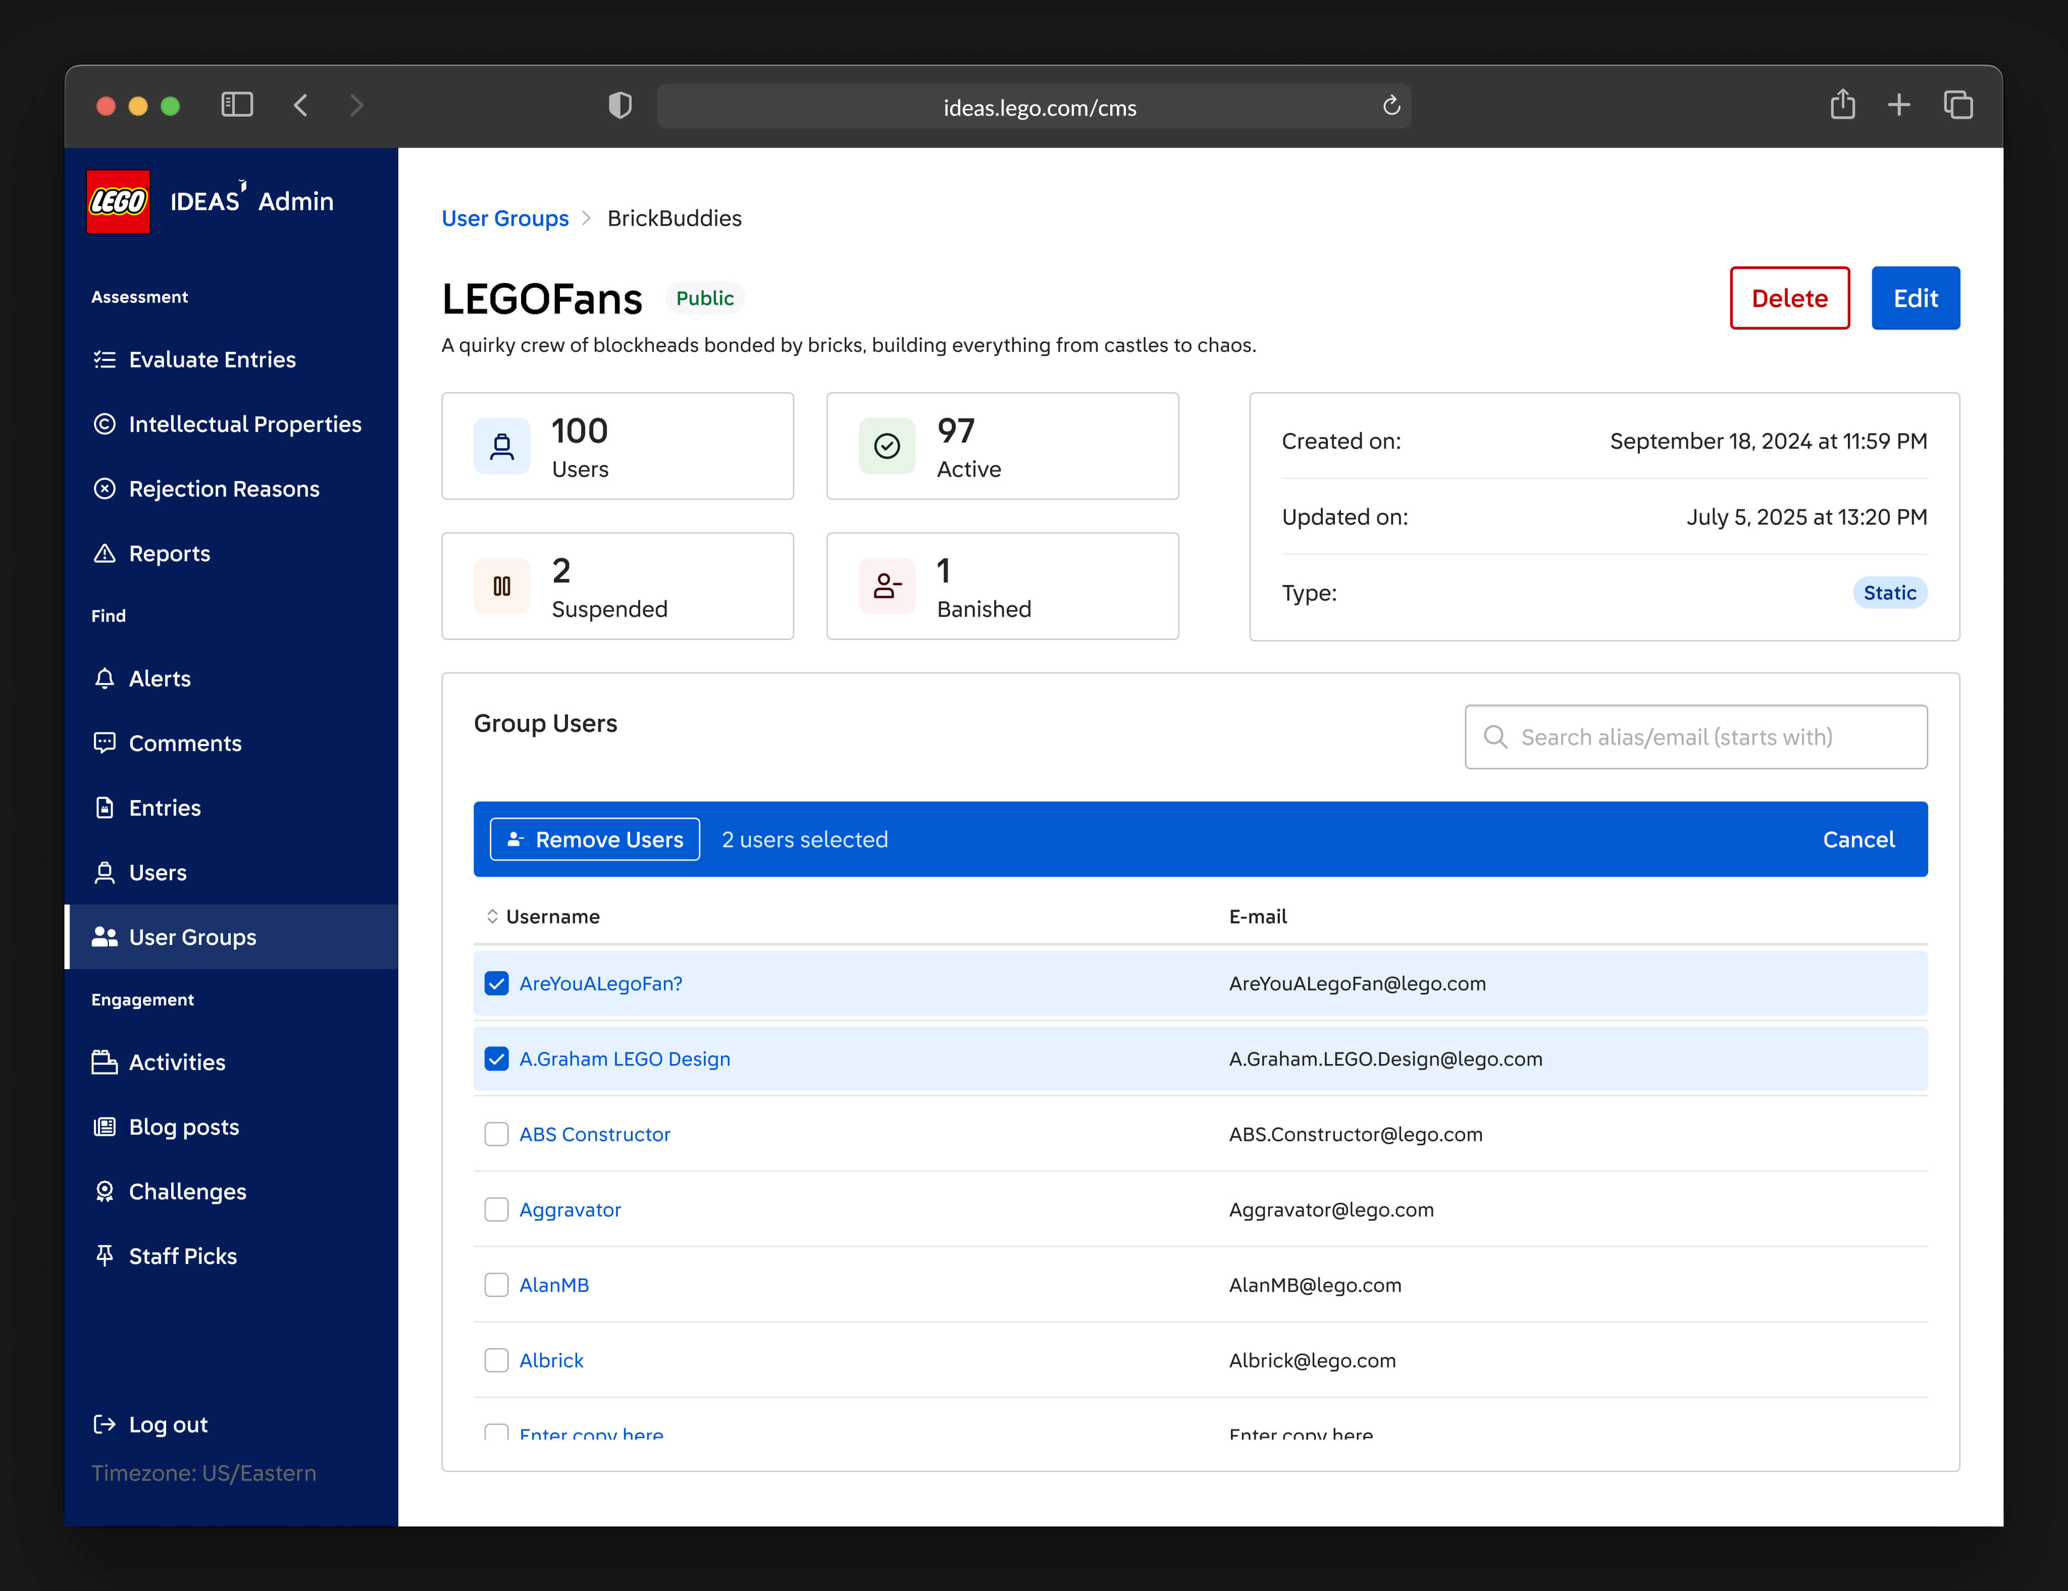Click the Rejection Reasons circle-x icon

(x=104, y=489)
